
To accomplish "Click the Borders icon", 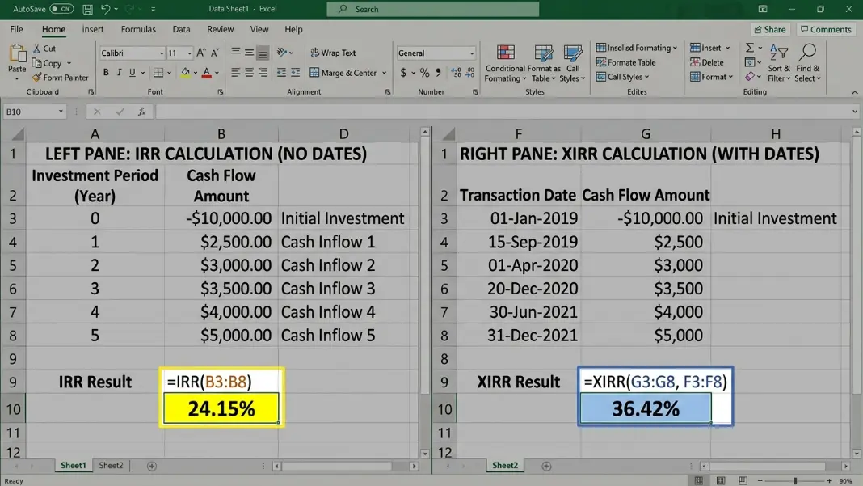I will point(158,73).
